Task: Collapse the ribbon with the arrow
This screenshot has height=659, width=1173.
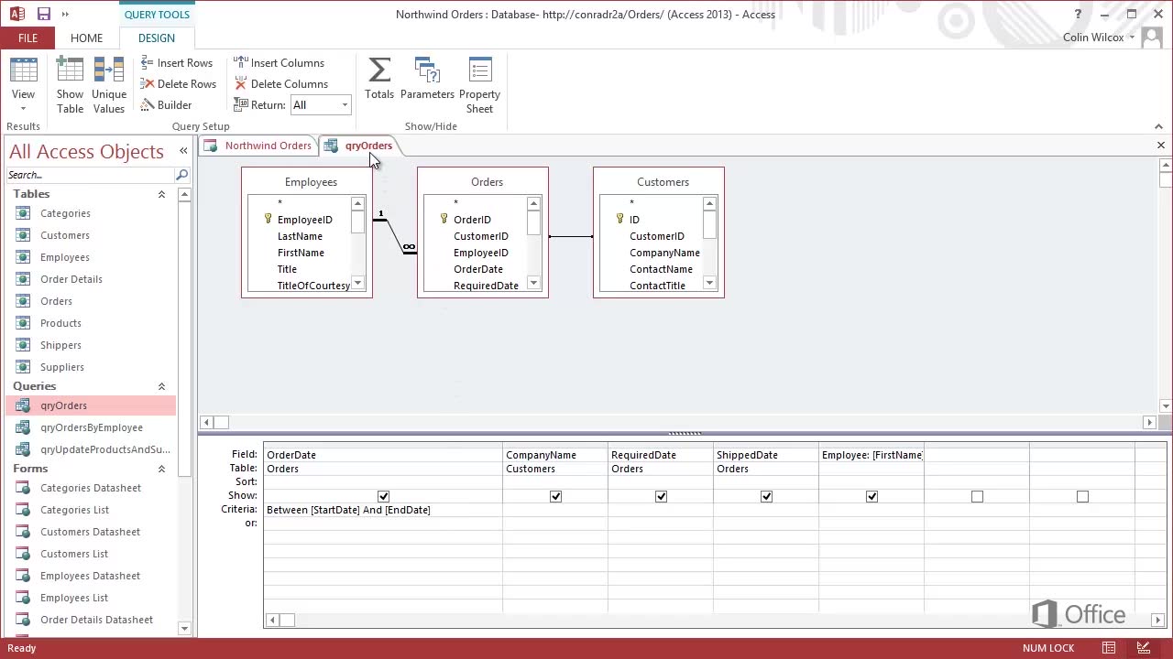Action: [1158, 126]
